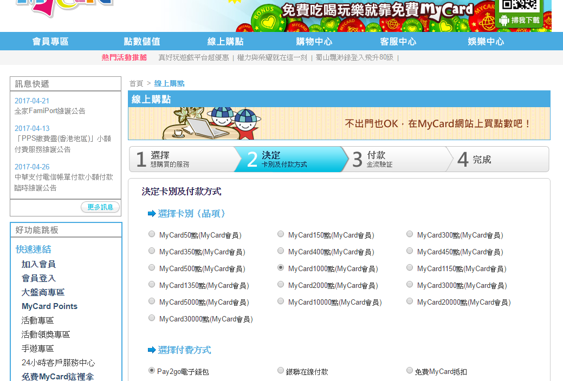563x381 pixels.
Task: Select MyCard3000點 radio option
Action: [410, 285]
